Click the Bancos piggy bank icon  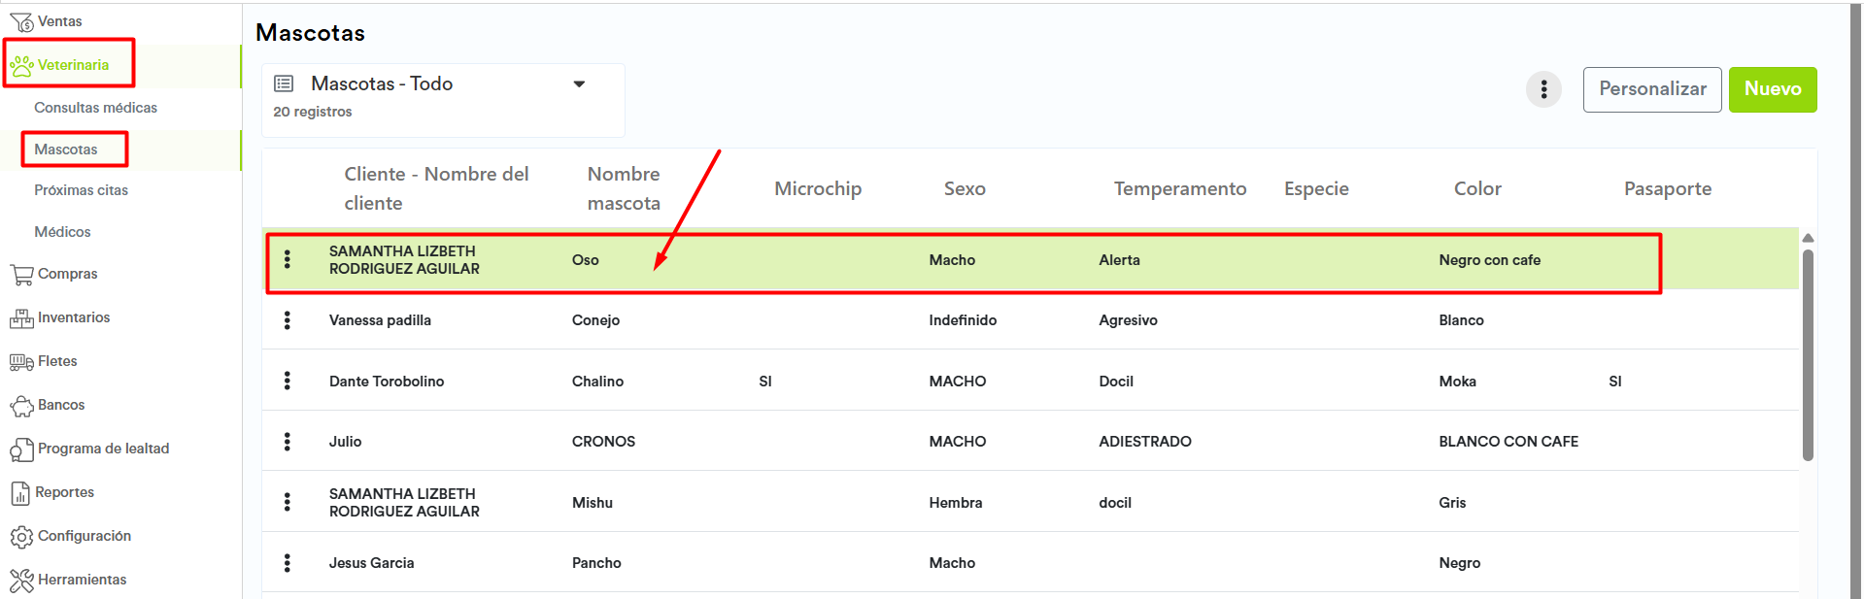click(x=20, y=406)
